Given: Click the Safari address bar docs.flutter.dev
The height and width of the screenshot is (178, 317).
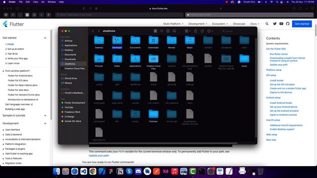Looking at the screenshot, I should pyautogui.click(x=158, y=8).
